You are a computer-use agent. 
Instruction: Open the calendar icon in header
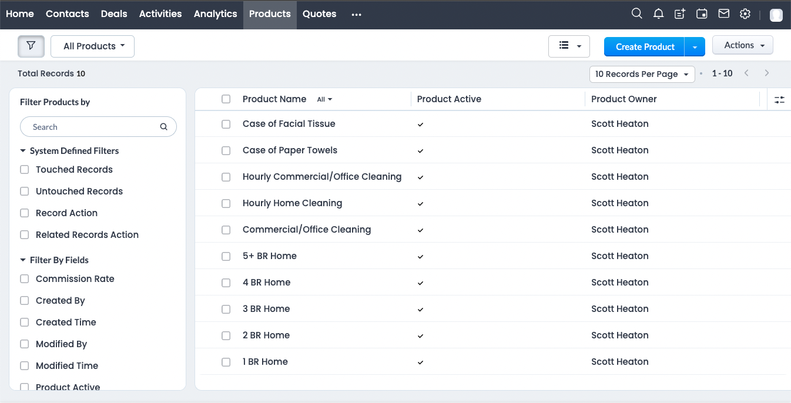702,14
